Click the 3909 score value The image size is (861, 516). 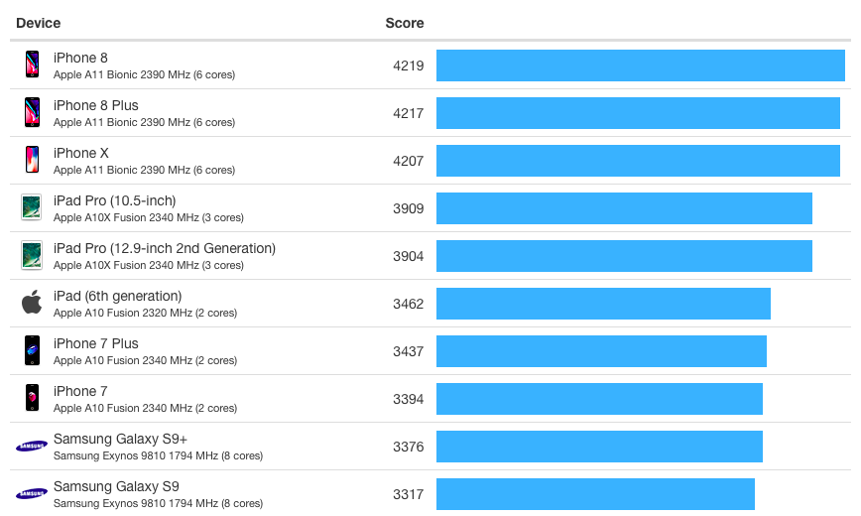pos(408,208)
